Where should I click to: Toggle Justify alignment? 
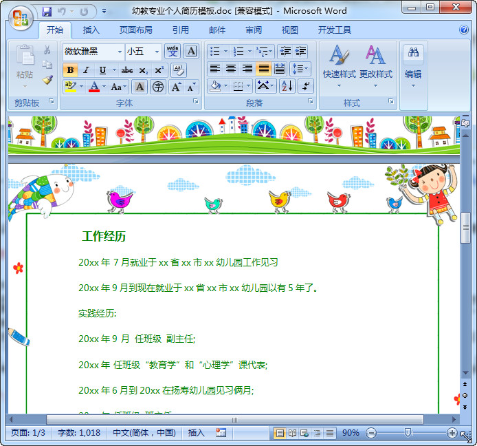pyautogui.click(x=263, y=69)
